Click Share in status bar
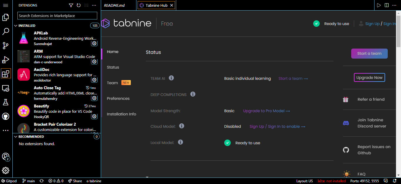401x184 pixels. [75, 181]
